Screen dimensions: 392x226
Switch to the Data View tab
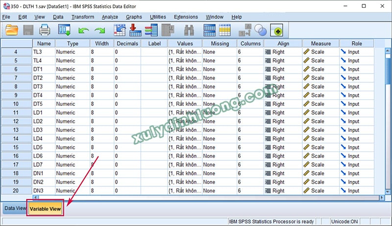tap(15, 208)
